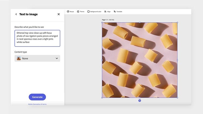Open the Content type dropdown showing None
Screen dimensions: 203x114
pos(37,58)
